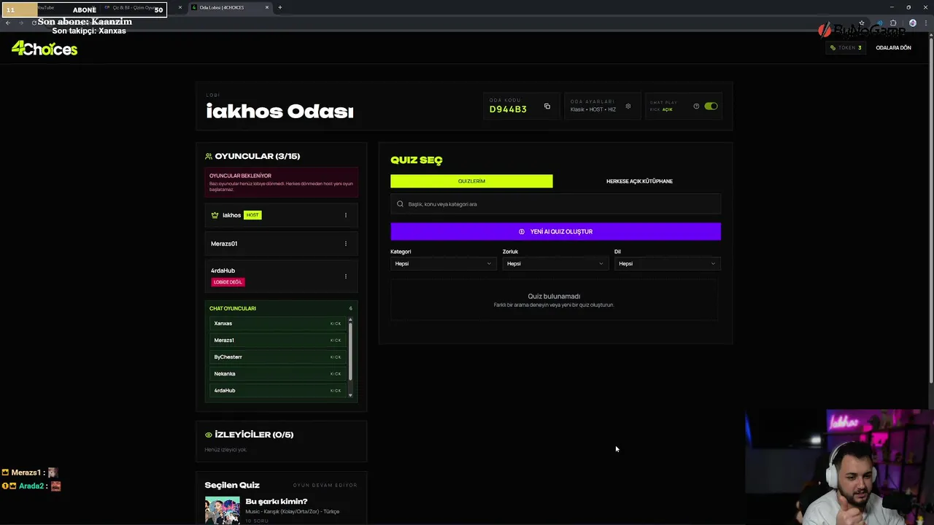Switch to Oda Lobisi 4CHOICES tab
The height and width of the screenshot is (525, 934).
click(x=229, y=7)
